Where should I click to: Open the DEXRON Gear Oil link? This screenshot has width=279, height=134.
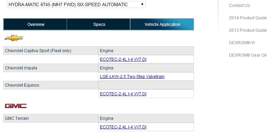(x=247, y=55)
